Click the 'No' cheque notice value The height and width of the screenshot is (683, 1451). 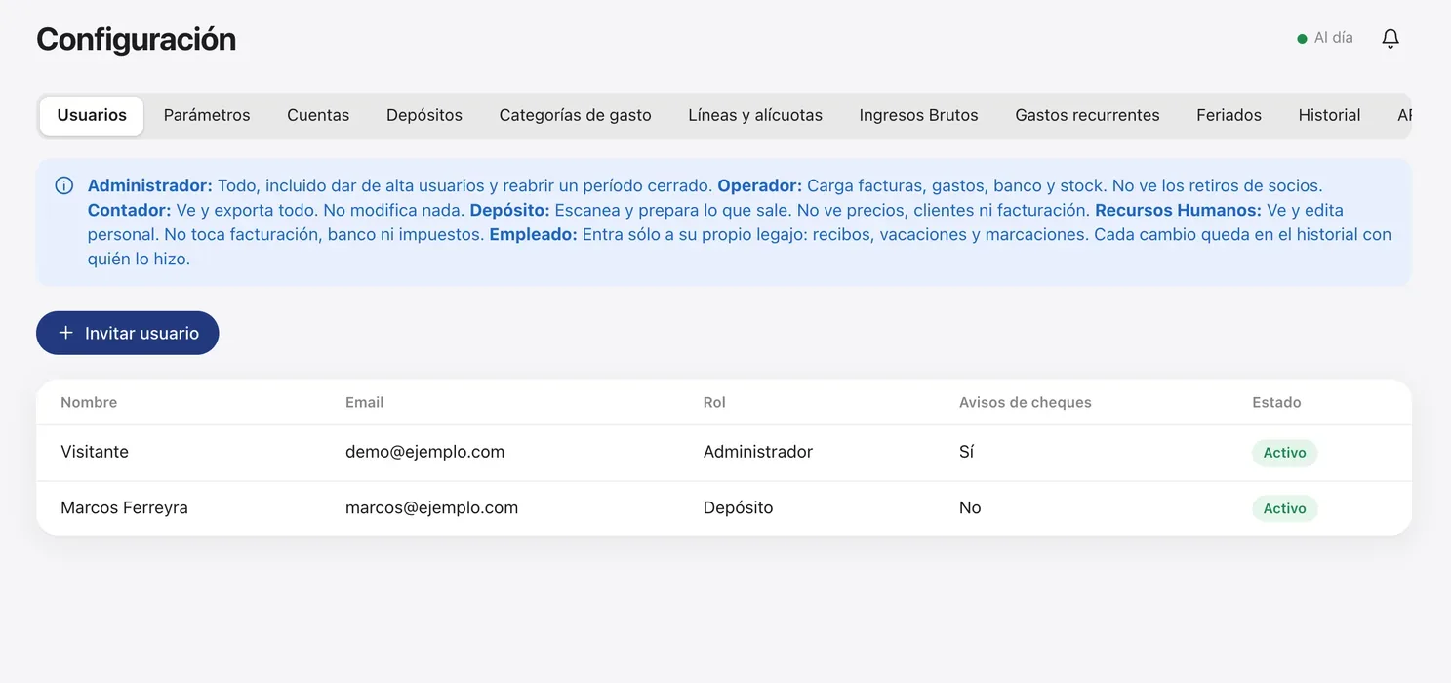(970, 507)
